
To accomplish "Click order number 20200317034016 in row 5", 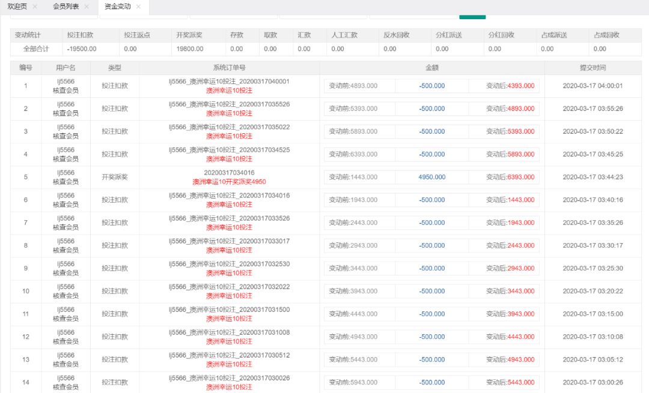I will pos(230,173).
